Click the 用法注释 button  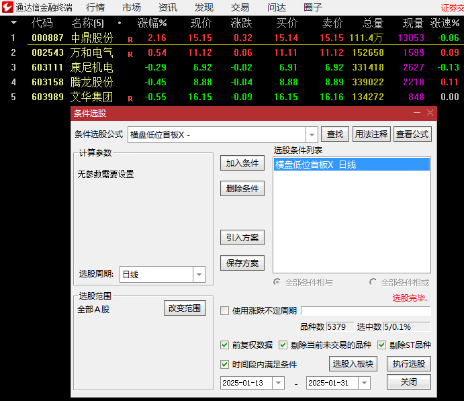coord(371,134)
